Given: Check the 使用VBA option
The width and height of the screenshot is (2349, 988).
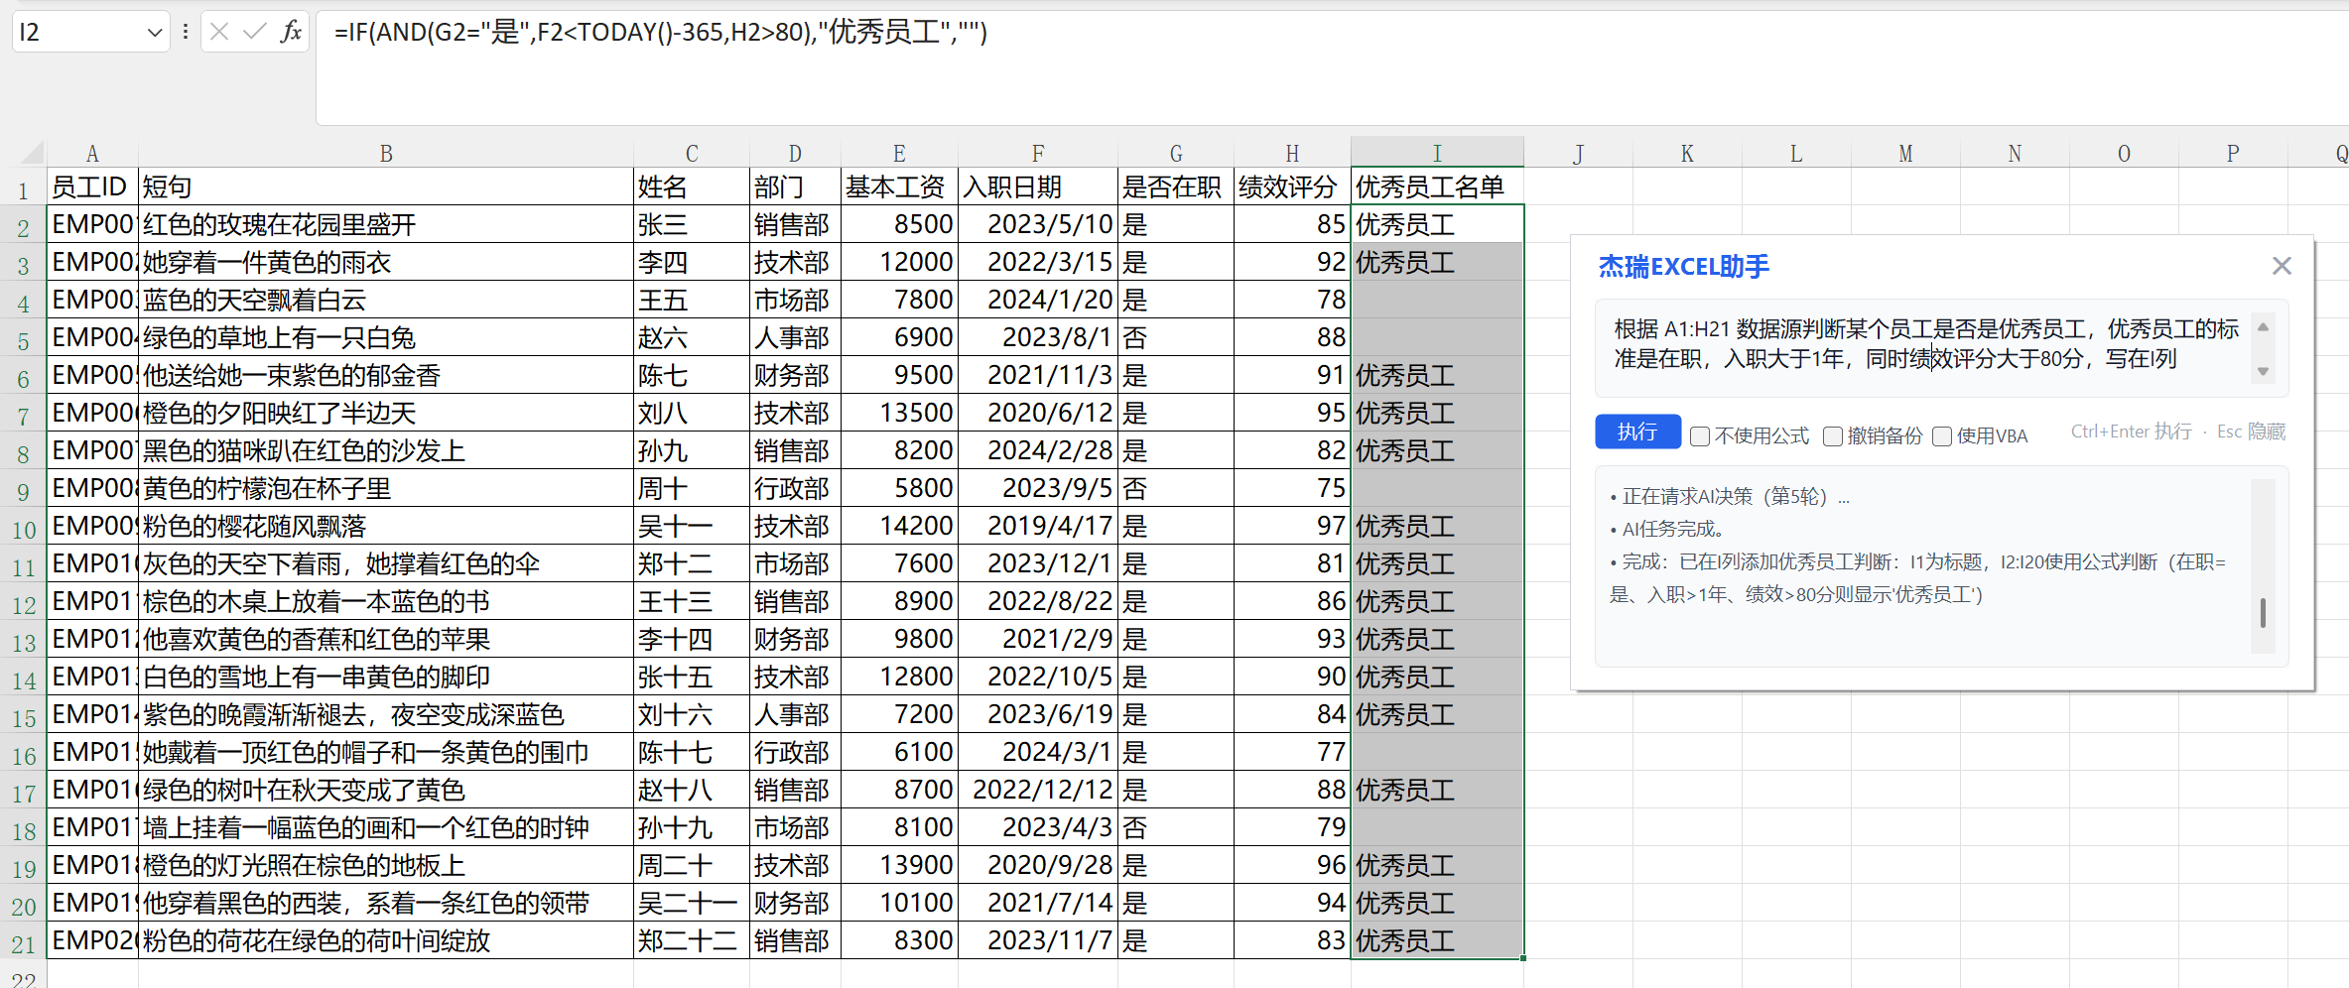Looking at the screenshot, I should tap(1942, 436).
